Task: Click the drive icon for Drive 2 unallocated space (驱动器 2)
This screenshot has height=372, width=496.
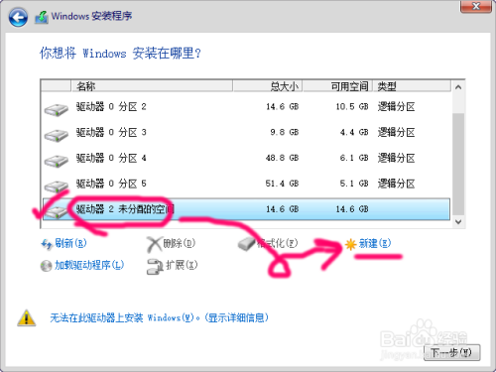Action: coord(57,211)
